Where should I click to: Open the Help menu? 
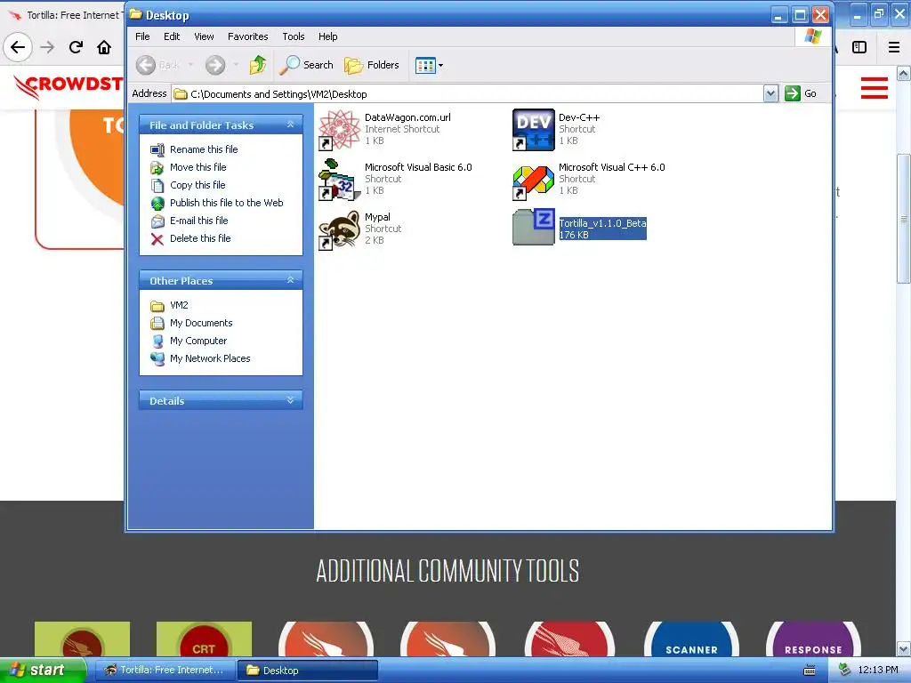click(x=327, y=36)
